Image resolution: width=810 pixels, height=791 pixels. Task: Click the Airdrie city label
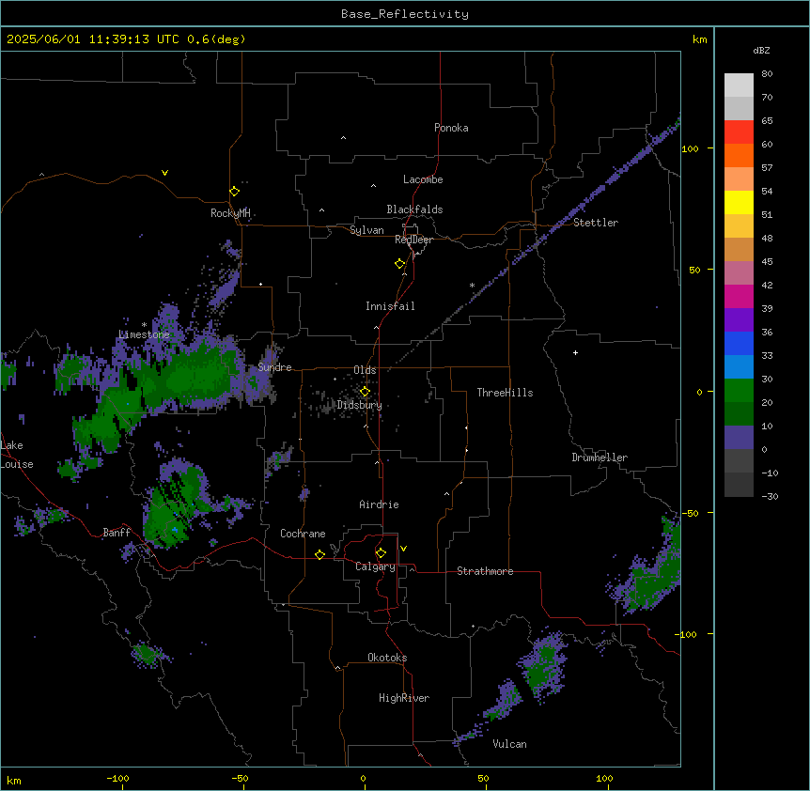(379, 504)
